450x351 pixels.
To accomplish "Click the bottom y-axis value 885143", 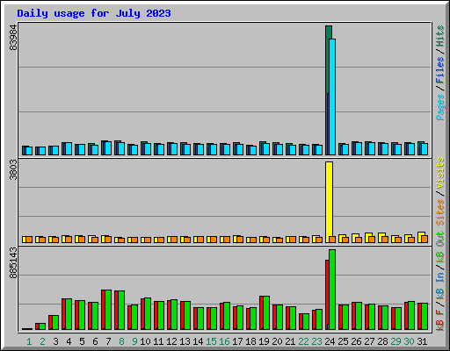I will (x=13, y=262).
